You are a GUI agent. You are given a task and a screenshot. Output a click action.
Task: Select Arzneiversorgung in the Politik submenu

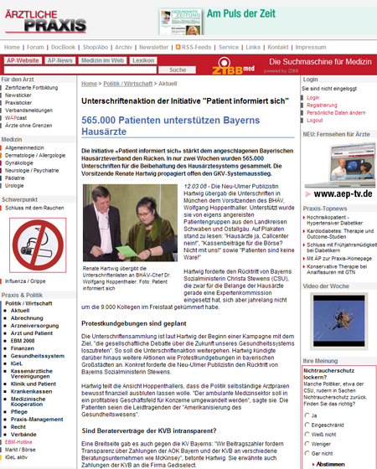click(x=34, y=326)
